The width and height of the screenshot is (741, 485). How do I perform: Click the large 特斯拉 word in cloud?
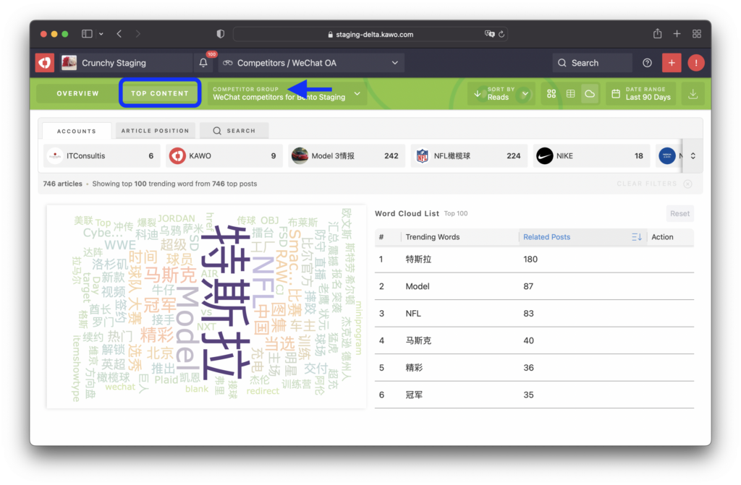coord(226,302)
